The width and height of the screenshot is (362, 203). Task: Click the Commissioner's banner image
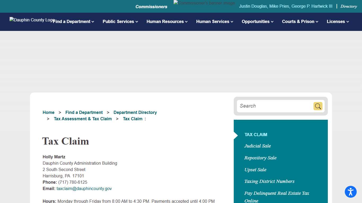(x=204, y=3)
